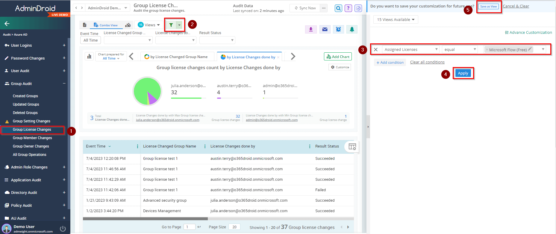
Task: Open the alert bell icon
Action: [352, 29]
